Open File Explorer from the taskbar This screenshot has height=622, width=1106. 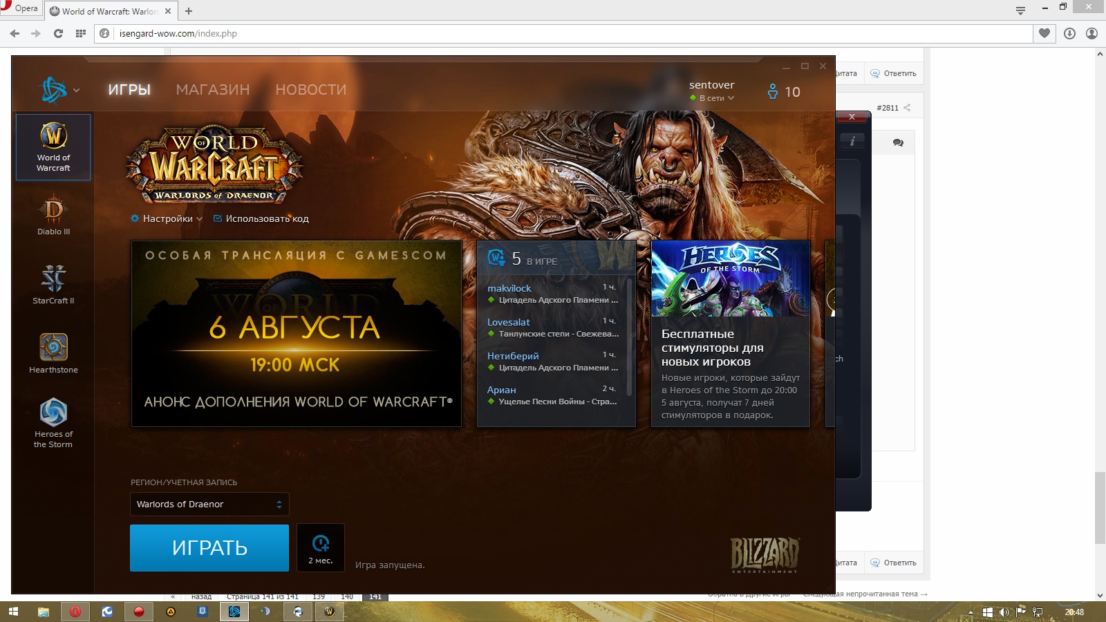(44, 612)
